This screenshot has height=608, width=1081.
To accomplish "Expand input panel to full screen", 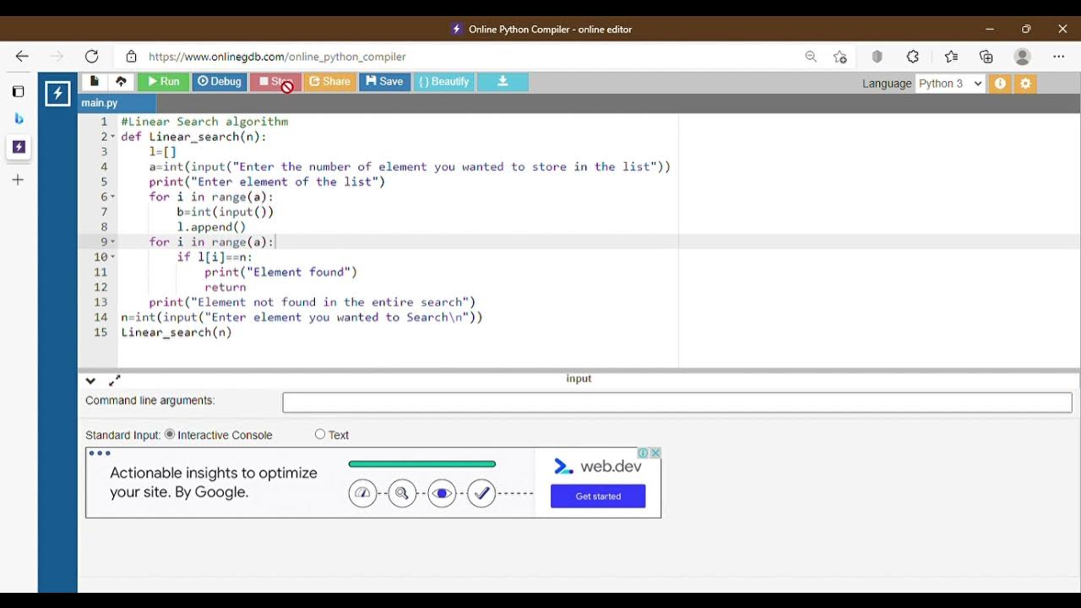I will [115, 381].
